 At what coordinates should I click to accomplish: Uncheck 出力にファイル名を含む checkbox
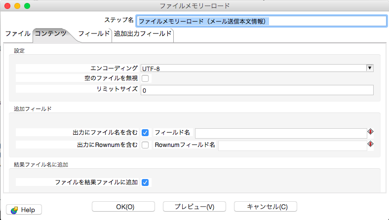(x=145, y=133)
